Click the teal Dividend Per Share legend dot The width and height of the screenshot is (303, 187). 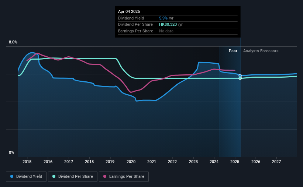(x=54, y=176)
